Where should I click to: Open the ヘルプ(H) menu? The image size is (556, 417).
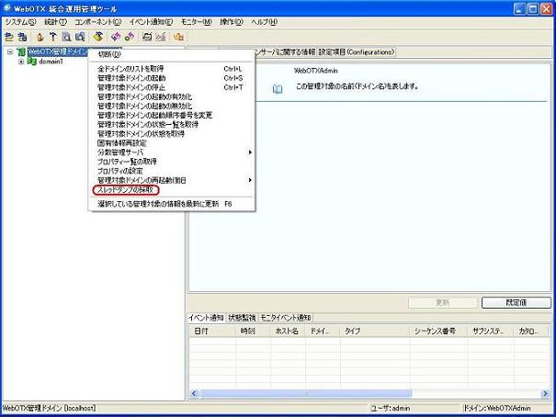coord(264,22)
